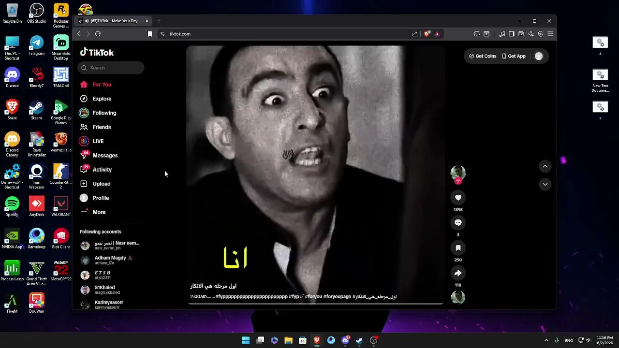This screenshot has width=619, height=348.
Task: Like the video with the heart icon
Action: (x=458, y=197)
